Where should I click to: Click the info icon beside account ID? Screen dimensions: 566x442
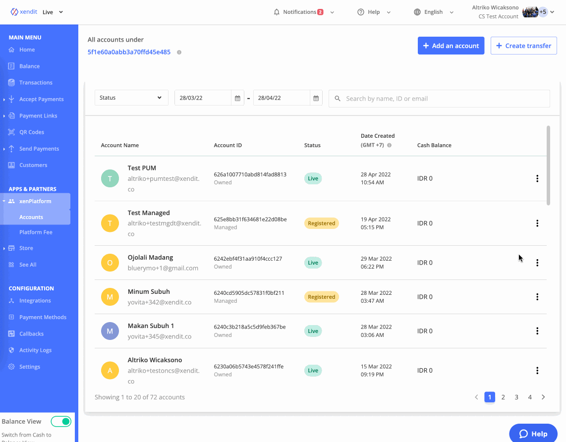[x=179, y=53]
